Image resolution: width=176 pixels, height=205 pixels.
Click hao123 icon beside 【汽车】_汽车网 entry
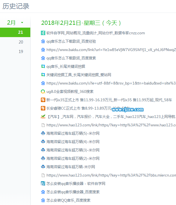pos(43,117)
